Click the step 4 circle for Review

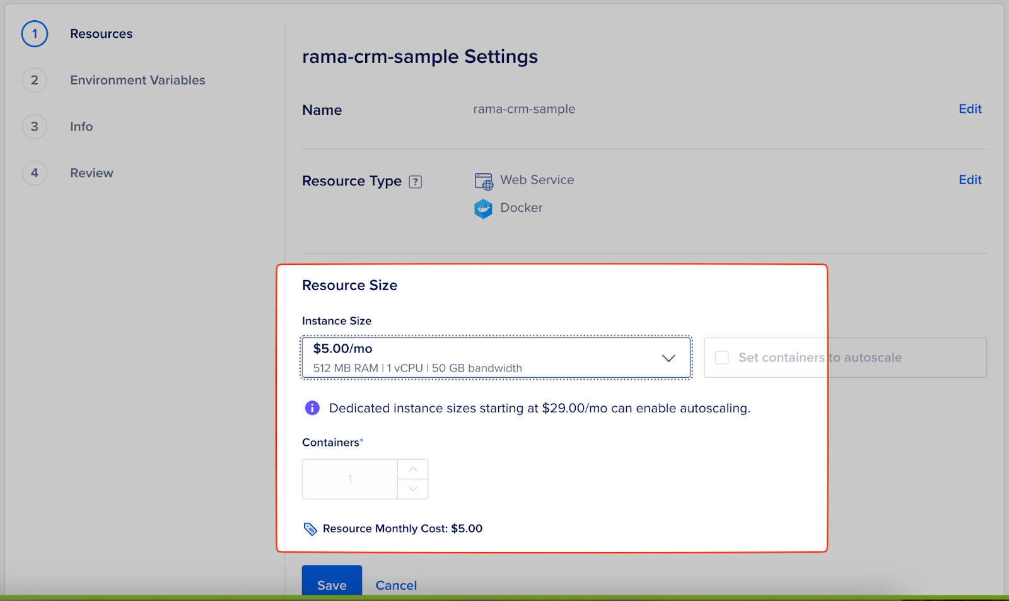click(x=35, y=173)
